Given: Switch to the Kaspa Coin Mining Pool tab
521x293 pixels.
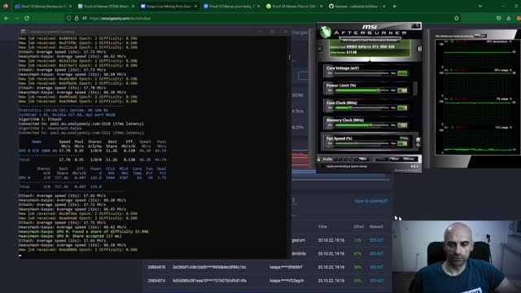Looking at the screenshot, I should (169, 6).
